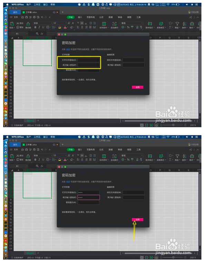Screen dimensions: 207x262
Task: Click the 高级 link in the empty-password dialog
Action: point(68,49)
